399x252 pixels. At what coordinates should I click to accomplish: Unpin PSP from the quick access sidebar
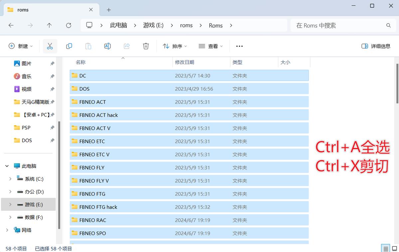(52, 127)
